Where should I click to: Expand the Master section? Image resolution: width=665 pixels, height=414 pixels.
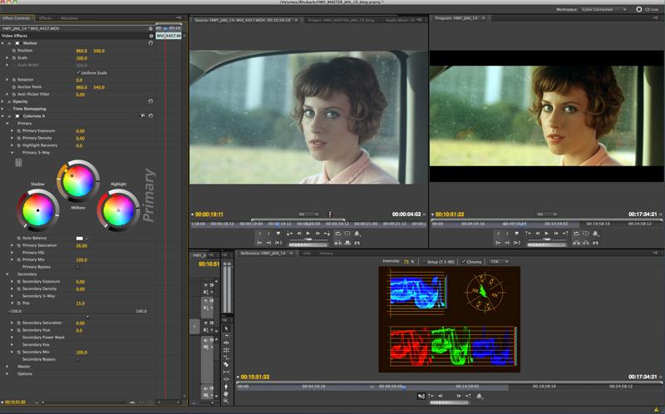pos(7,367)
